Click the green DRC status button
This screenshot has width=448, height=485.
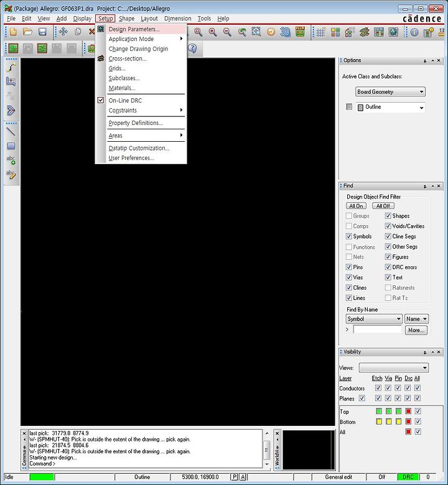(408, 477)
